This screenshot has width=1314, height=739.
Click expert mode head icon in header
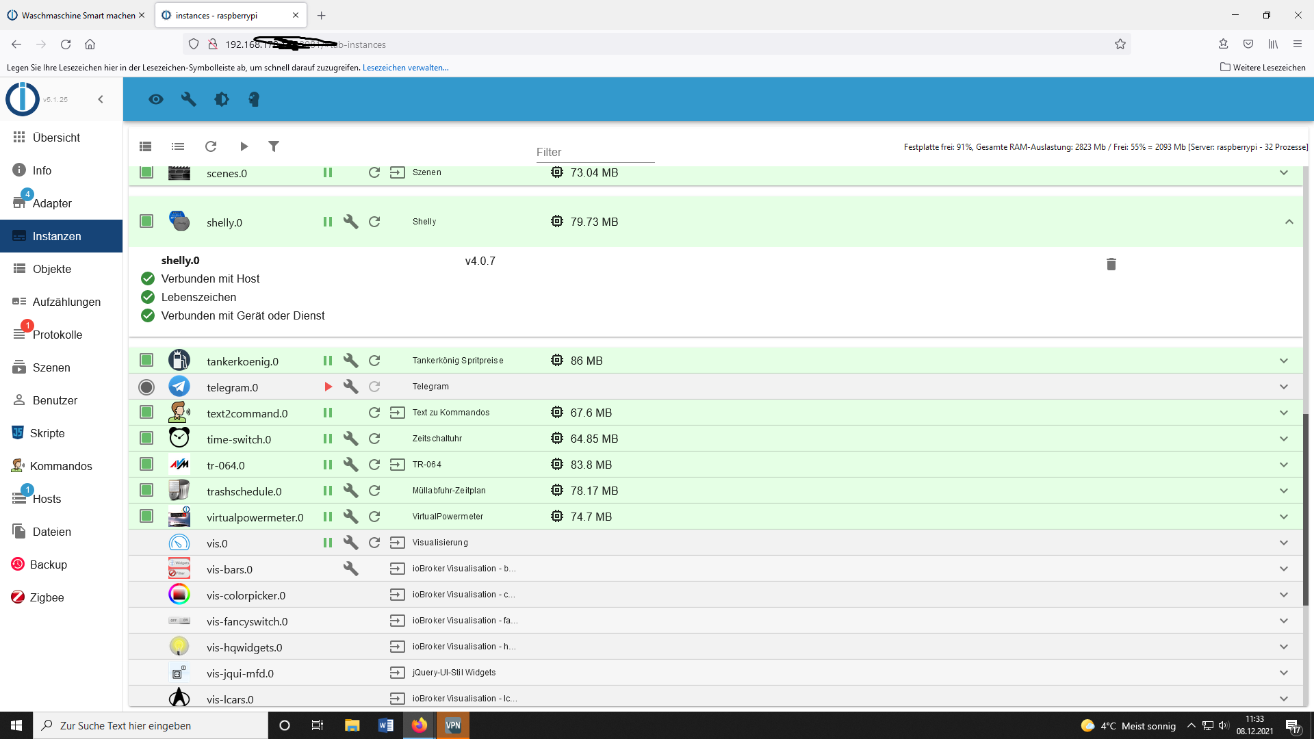pyautogui.click(x=254, y=99)
